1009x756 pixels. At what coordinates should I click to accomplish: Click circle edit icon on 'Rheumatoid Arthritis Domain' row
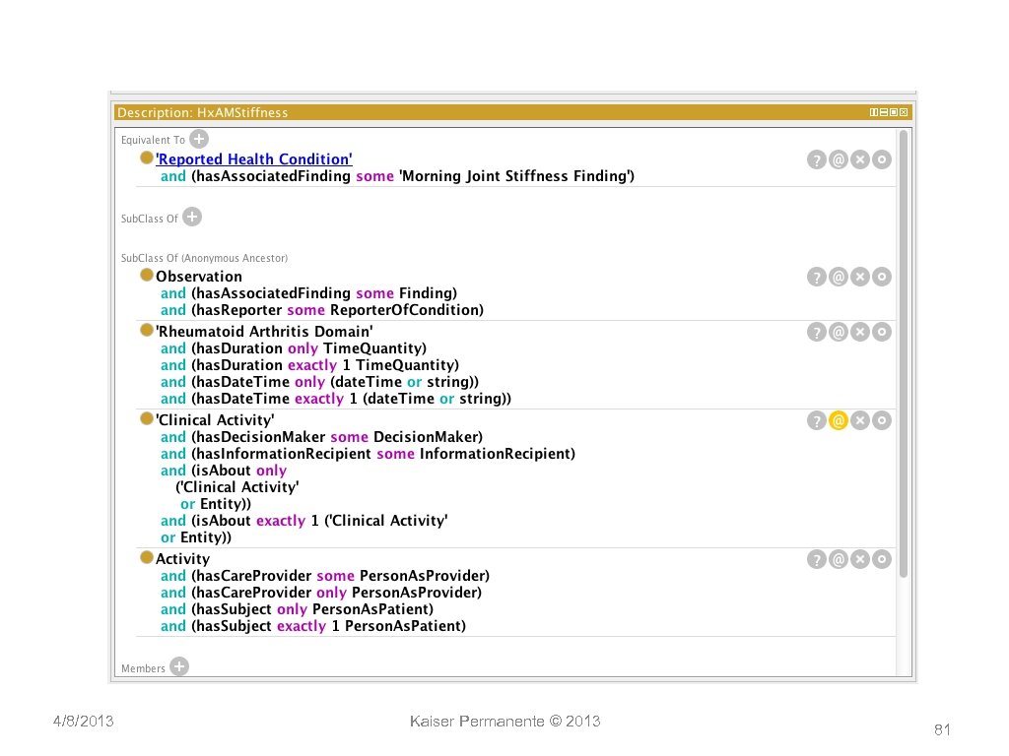[x=882, y=333]
